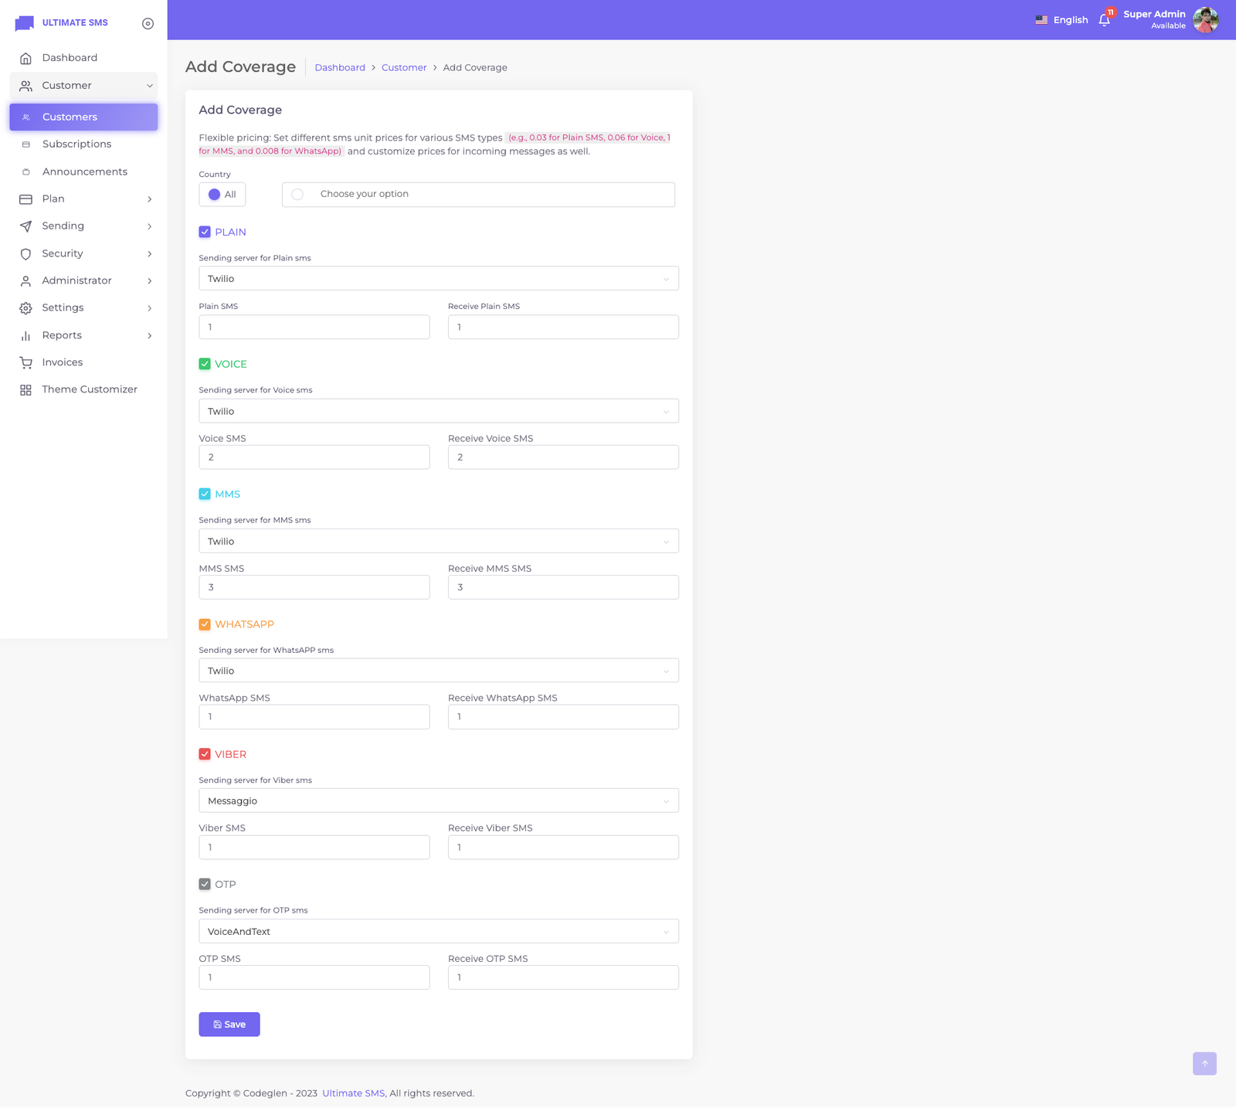
Task: Click the Dashboard home icon
Action: [26, 58]
